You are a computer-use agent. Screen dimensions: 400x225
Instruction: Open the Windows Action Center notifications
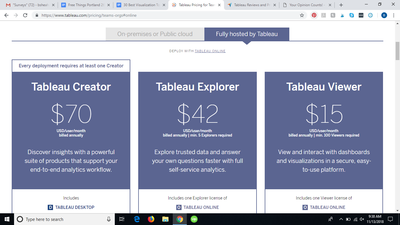tap(390, 219)
